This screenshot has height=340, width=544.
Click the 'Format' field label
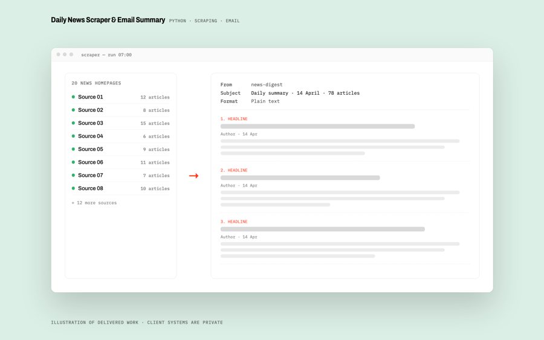[x=229, y=101]
